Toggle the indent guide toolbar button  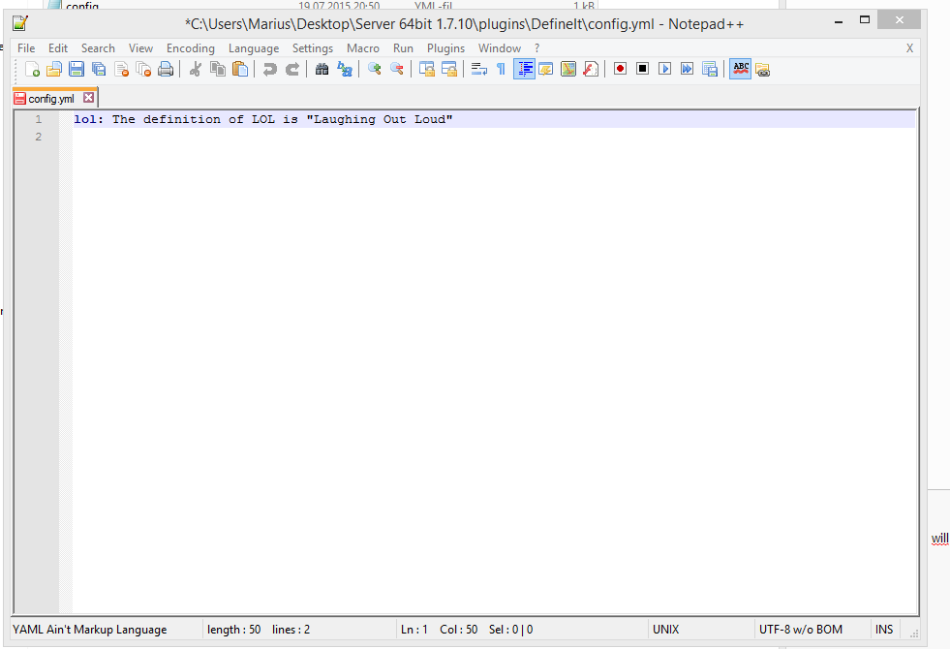pyautogui.click(x=524, y=69)
